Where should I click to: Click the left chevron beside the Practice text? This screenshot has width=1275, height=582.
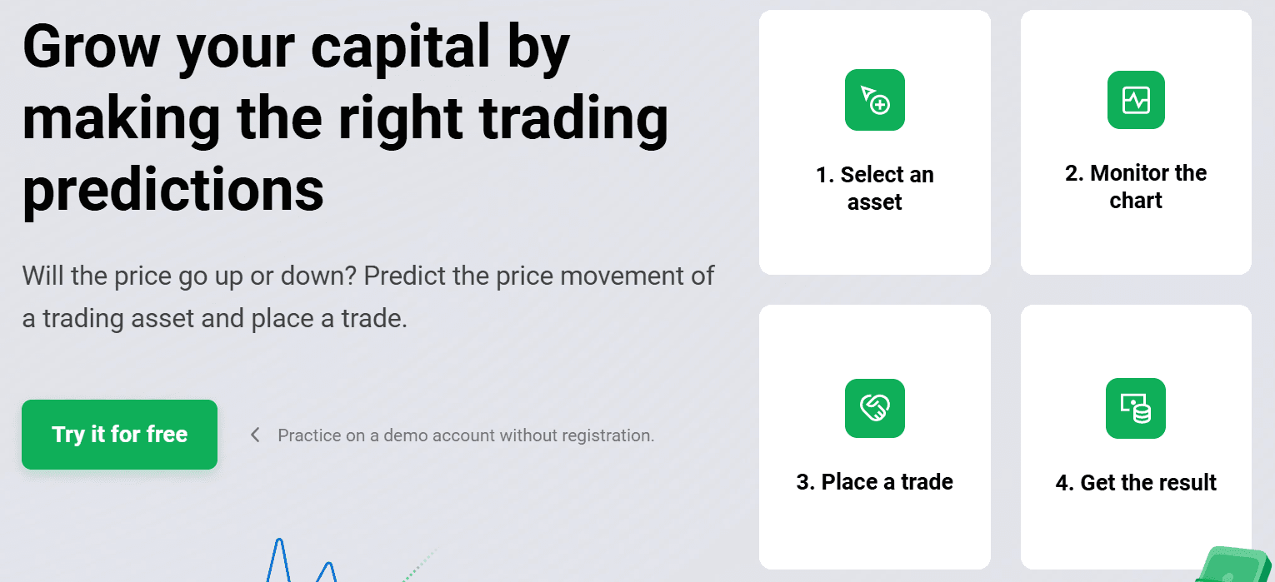click(256, 435)
